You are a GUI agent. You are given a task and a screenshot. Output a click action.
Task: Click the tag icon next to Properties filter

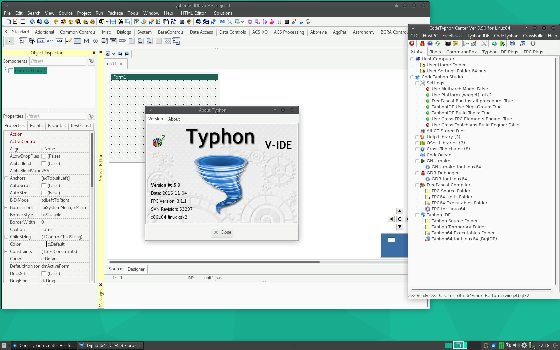tap(91, 116)
